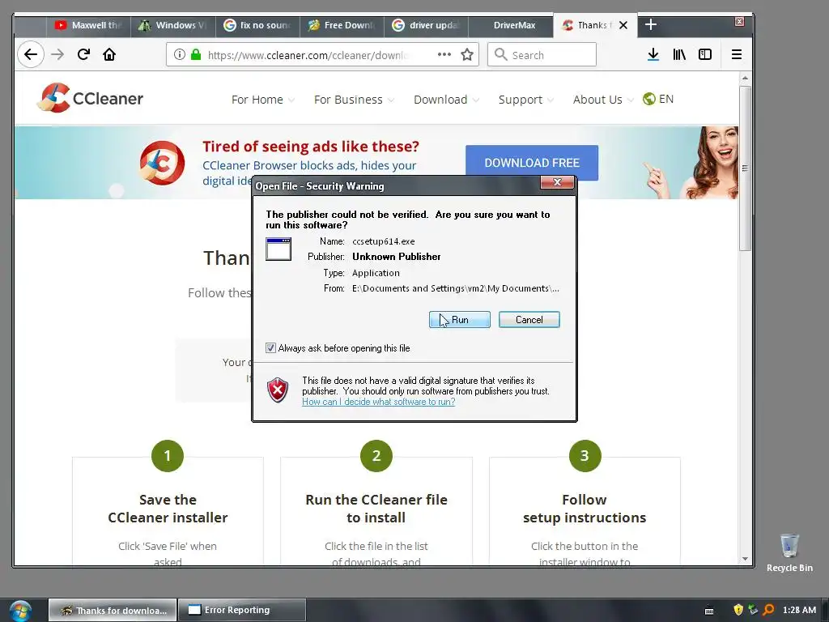Click the red shield warning icon in dialog
Viewport: 829px width, 622px height.
coord(278,390)
